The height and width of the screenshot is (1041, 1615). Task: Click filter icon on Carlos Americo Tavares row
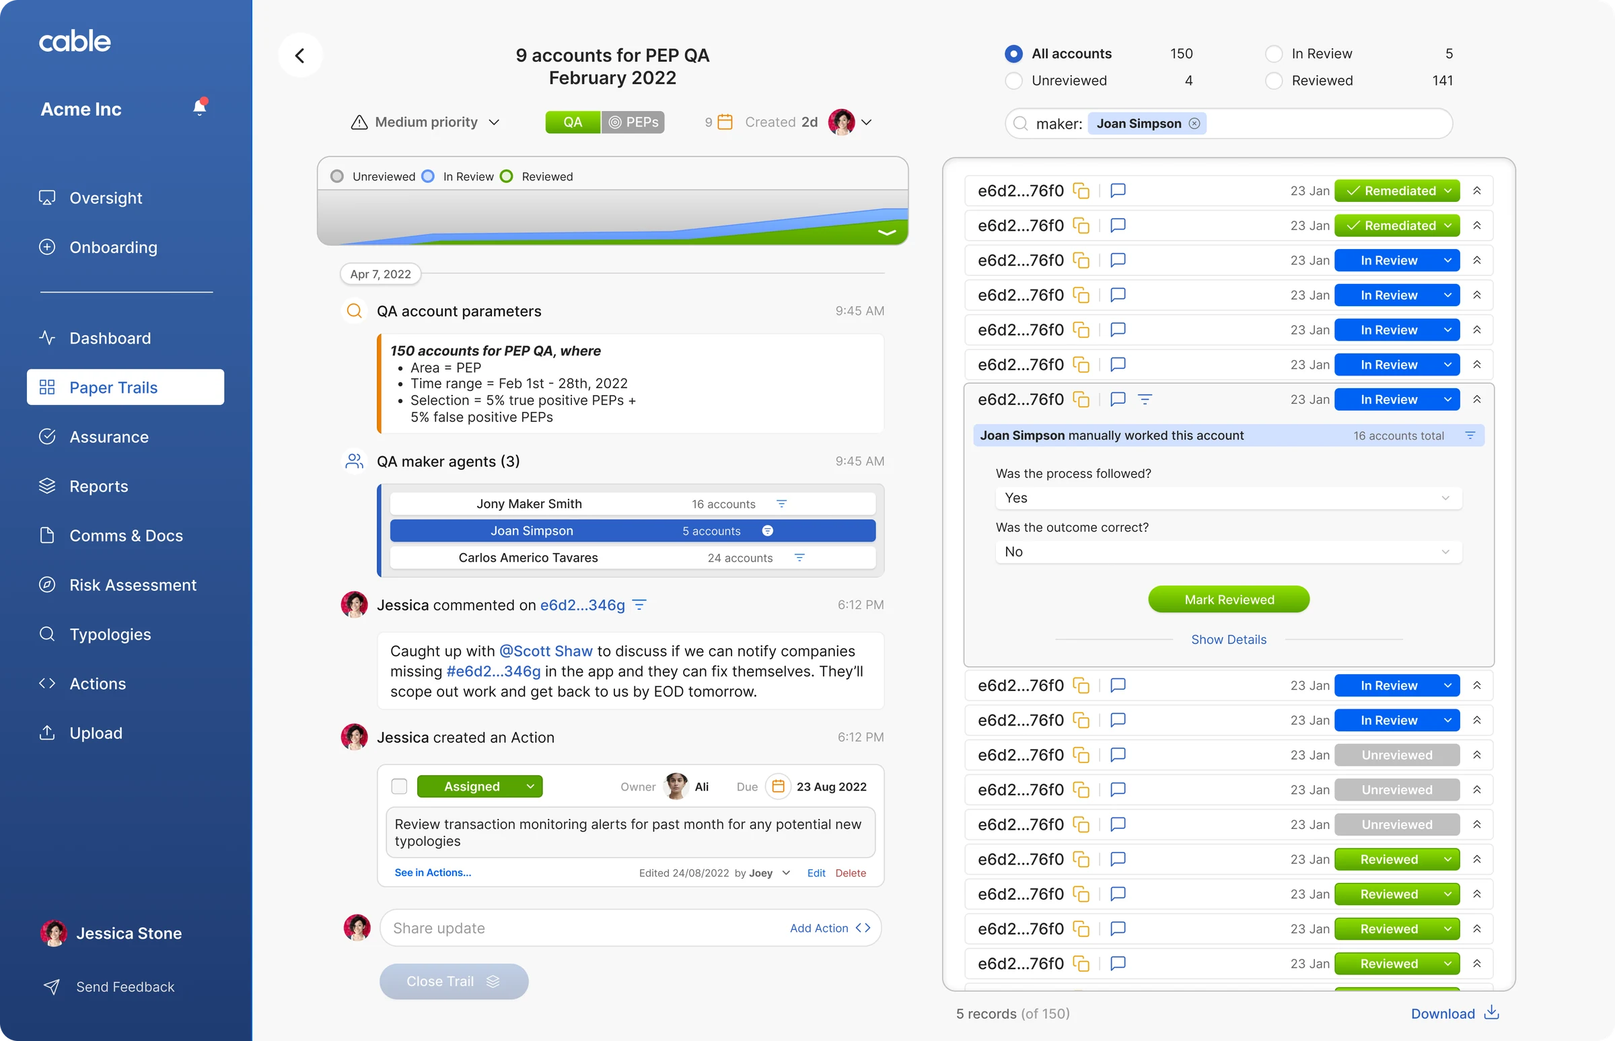click(799, 559)
